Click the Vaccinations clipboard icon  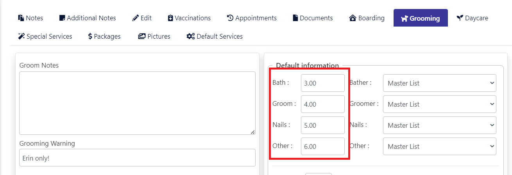170,18
